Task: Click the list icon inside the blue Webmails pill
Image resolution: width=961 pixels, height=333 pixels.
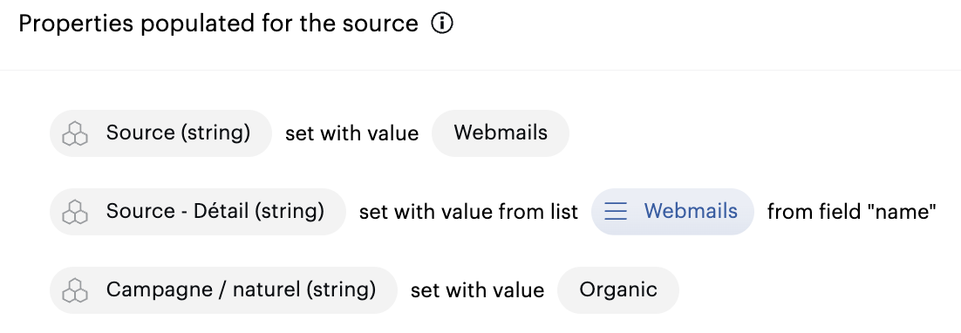Action: (x=616, y=212)
